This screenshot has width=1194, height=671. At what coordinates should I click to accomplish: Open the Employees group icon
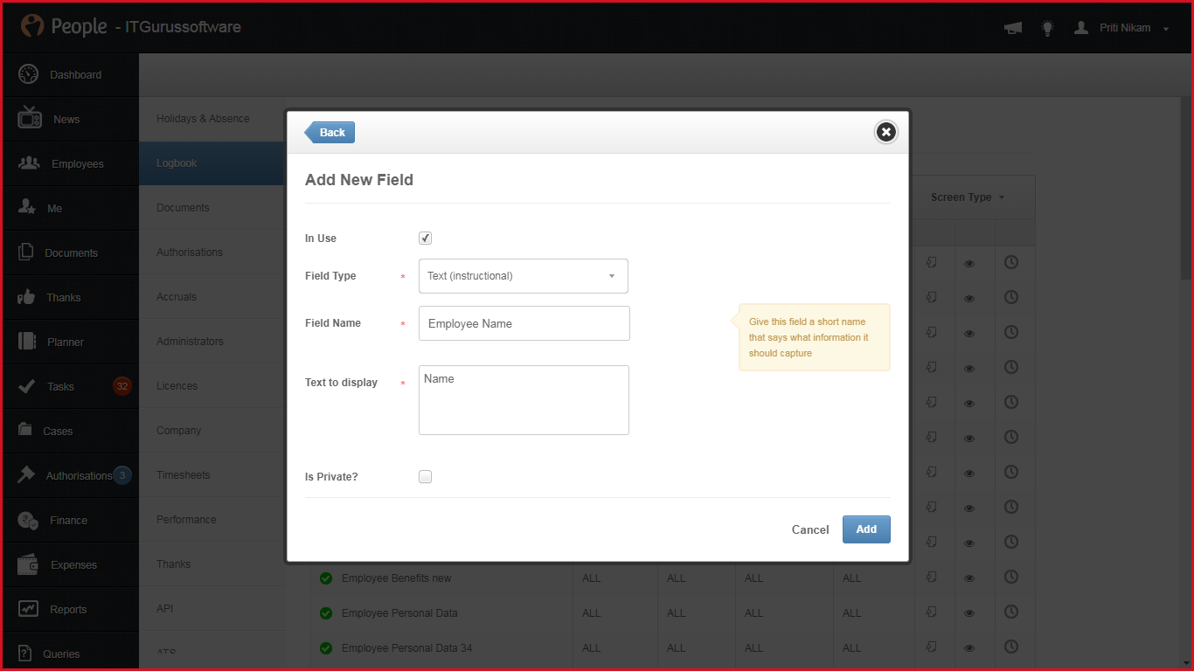(x=29, y=163)
